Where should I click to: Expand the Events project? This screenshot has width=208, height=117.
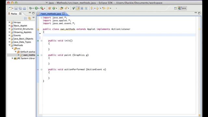pyautogui.click(x=9, y=35)
